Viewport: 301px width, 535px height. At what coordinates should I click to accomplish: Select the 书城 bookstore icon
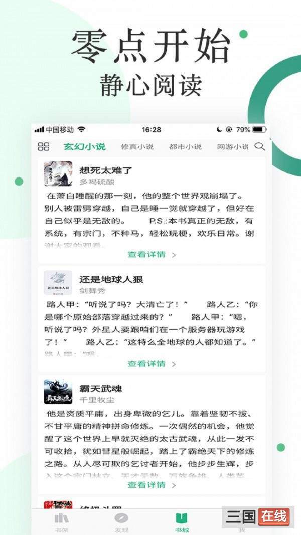(182, 518)
